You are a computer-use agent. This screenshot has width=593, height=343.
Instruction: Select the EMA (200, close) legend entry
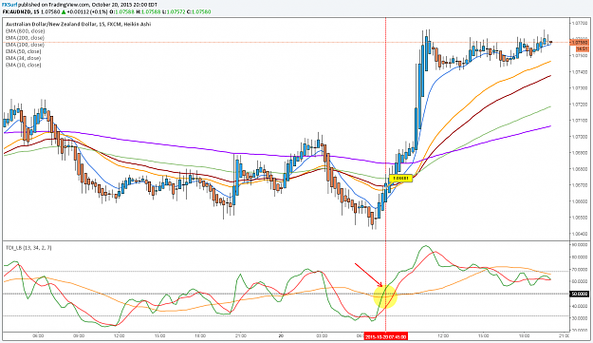point(25,38)
